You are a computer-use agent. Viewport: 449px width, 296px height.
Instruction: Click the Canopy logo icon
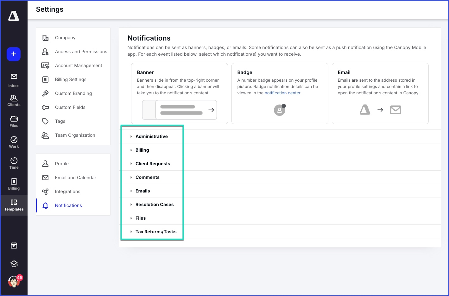coord(14,16)
